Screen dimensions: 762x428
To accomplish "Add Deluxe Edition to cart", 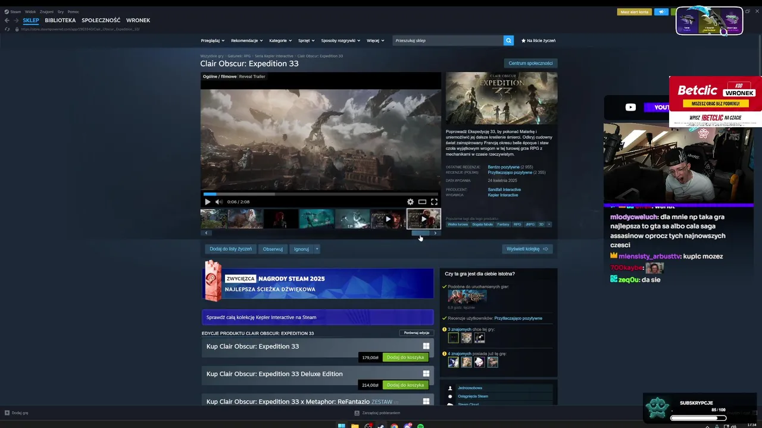I will [405, 385].
